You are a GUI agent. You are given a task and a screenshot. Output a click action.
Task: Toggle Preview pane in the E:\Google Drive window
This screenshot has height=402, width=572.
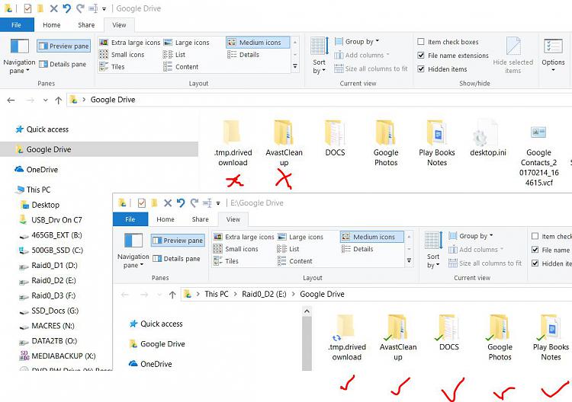[x=178, y=241]
